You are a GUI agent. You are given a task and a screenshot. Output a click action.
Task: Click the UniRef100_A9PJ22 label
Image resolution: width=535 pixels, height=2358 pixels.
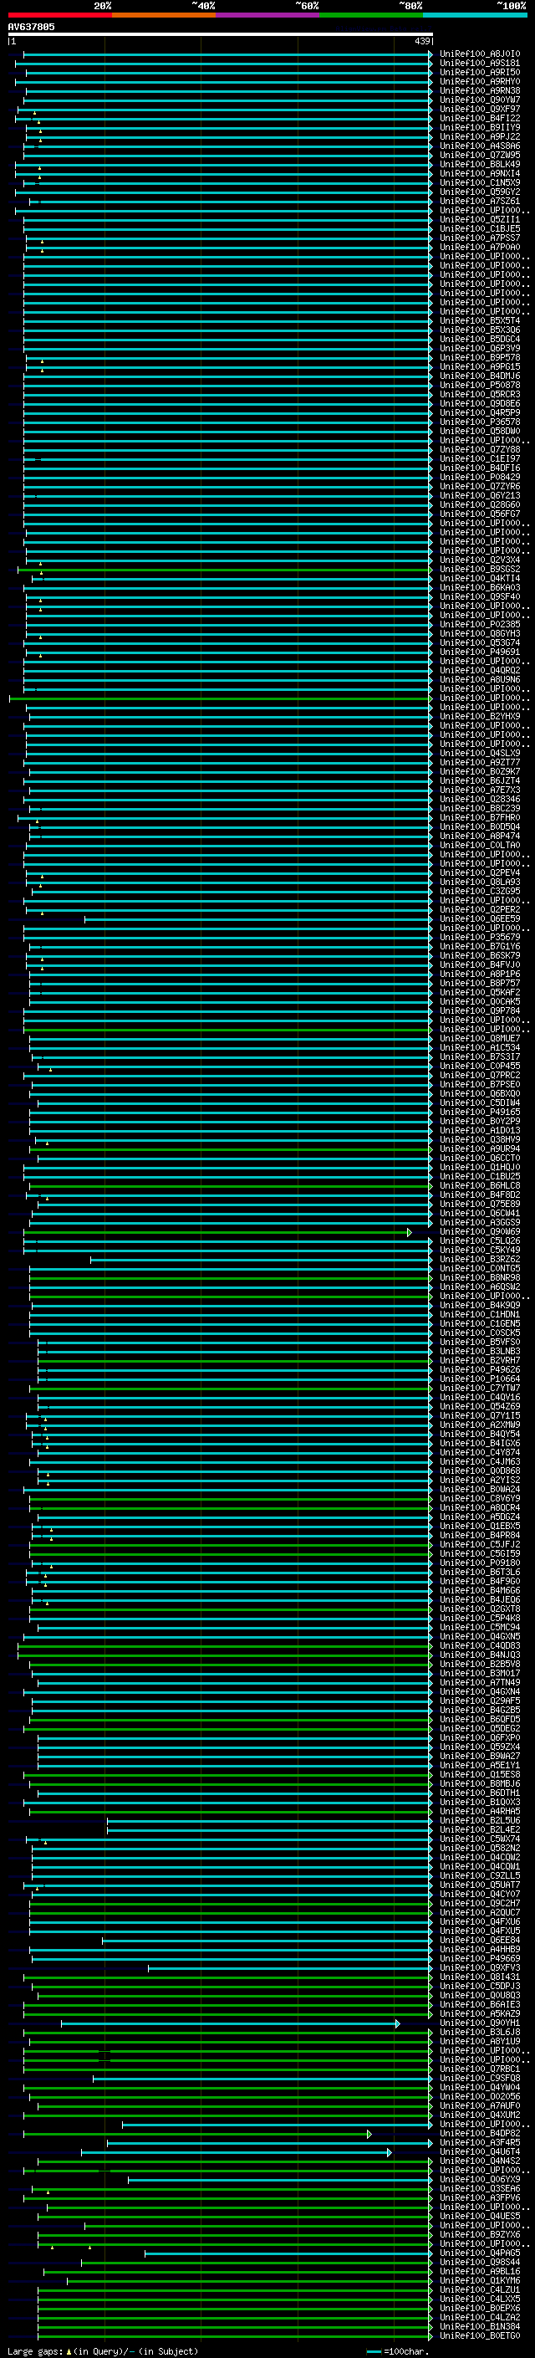pyautogui.click(x=480, y=136)
